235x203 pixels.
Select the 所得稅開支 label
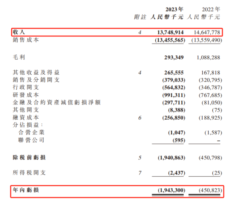29,172
